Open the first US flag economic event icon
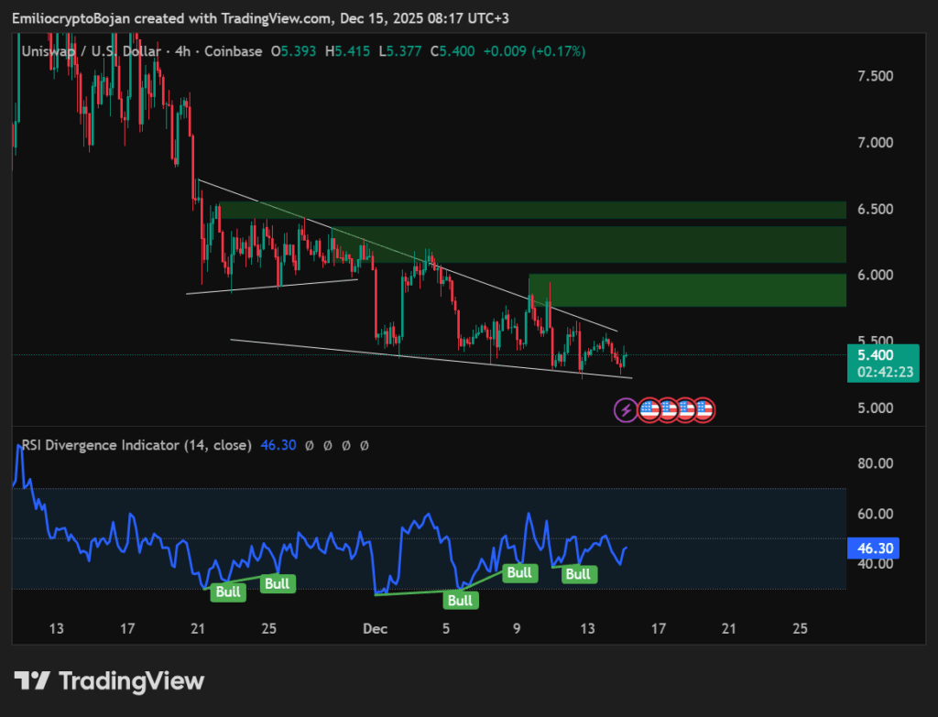The height and width of the screenshot is (717, 938). click(650, 409)
